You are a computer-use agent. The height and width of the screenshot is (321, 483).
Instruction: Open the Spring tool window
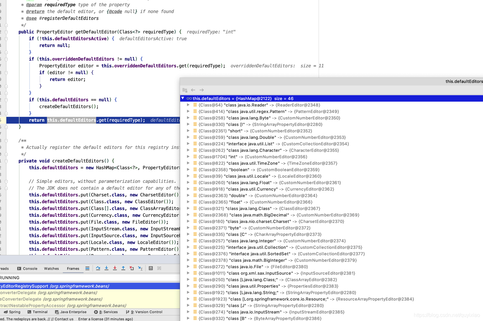click(12, 312)
